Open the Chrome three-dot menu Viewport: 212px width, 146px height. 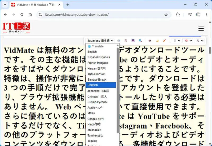(207, 15)
